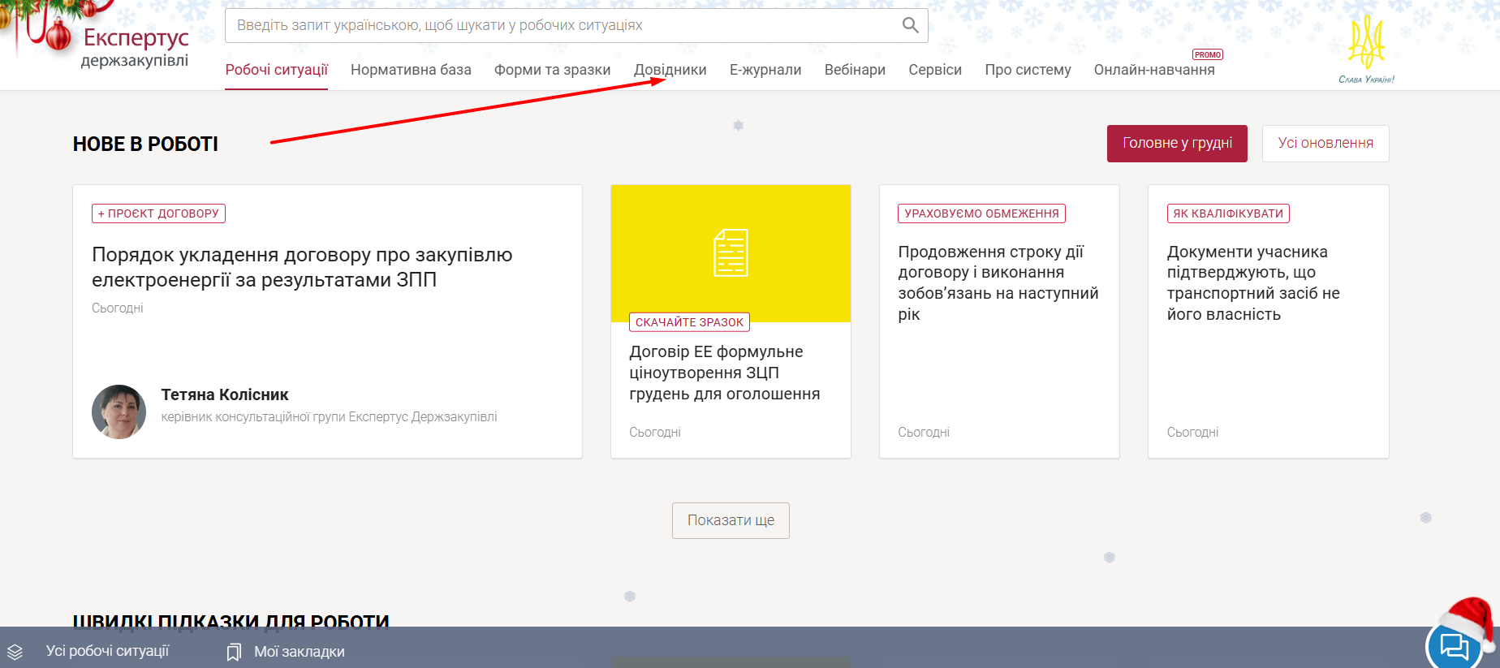Focus the search query input field

(560, 26)
